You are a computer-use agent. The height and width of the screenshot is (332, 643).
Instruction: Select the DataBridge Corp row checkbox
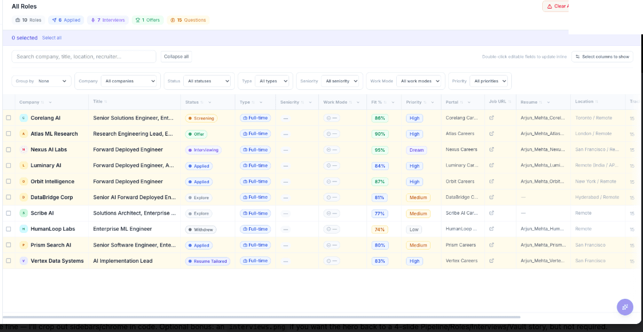pyautogui.click(x=9, y=197)
